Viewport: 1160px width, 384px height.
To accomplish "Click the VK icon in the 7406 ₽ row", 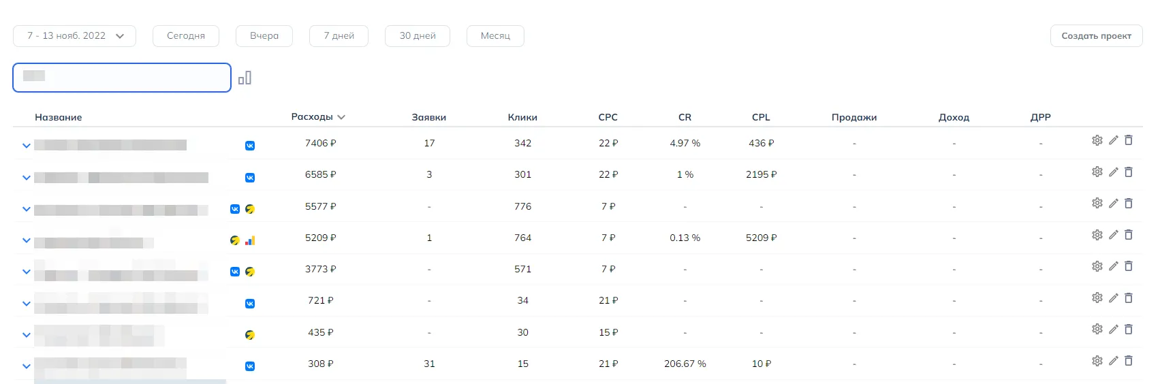I will (250, 146).
